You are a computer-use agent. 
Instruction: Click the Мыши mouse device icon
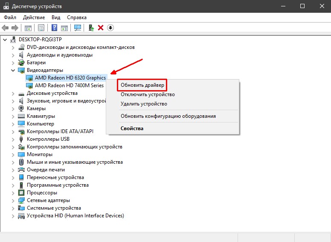point(21,162)
